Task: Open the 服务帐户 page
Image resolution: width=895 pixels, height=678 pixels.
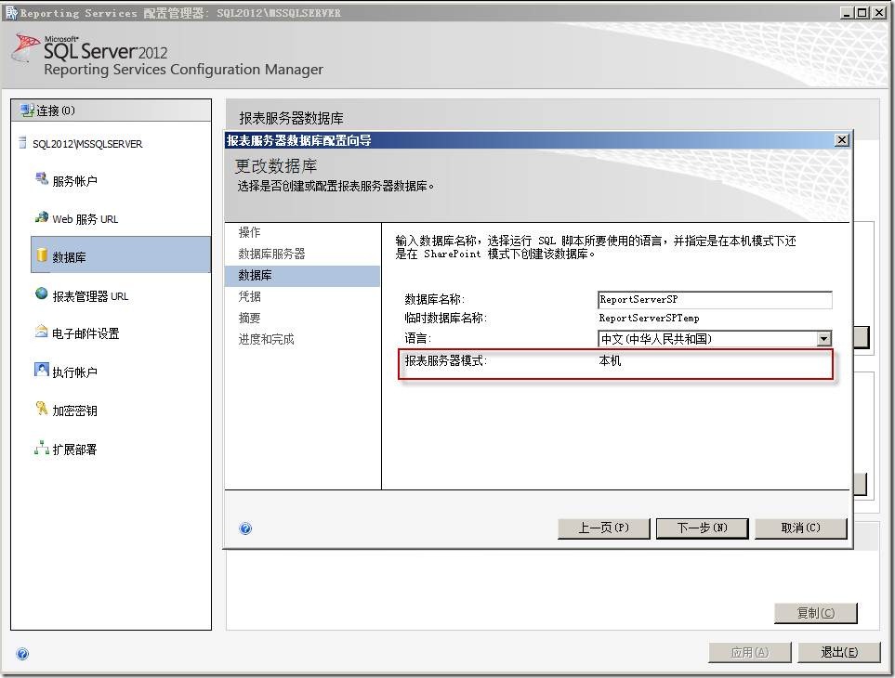Action: click(x=74, y=181)
